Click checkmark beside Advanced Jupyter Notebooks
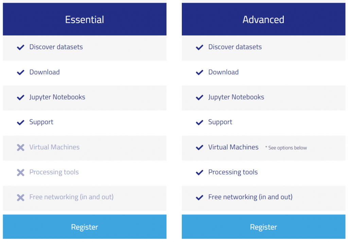 199,97
